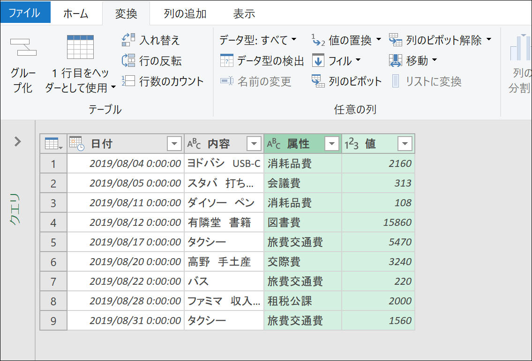This screenshot has height=361, width=532.
Task: Click the cell ヨドバシ USB-C
Action: pyautogui.click(x=224, y=163)
